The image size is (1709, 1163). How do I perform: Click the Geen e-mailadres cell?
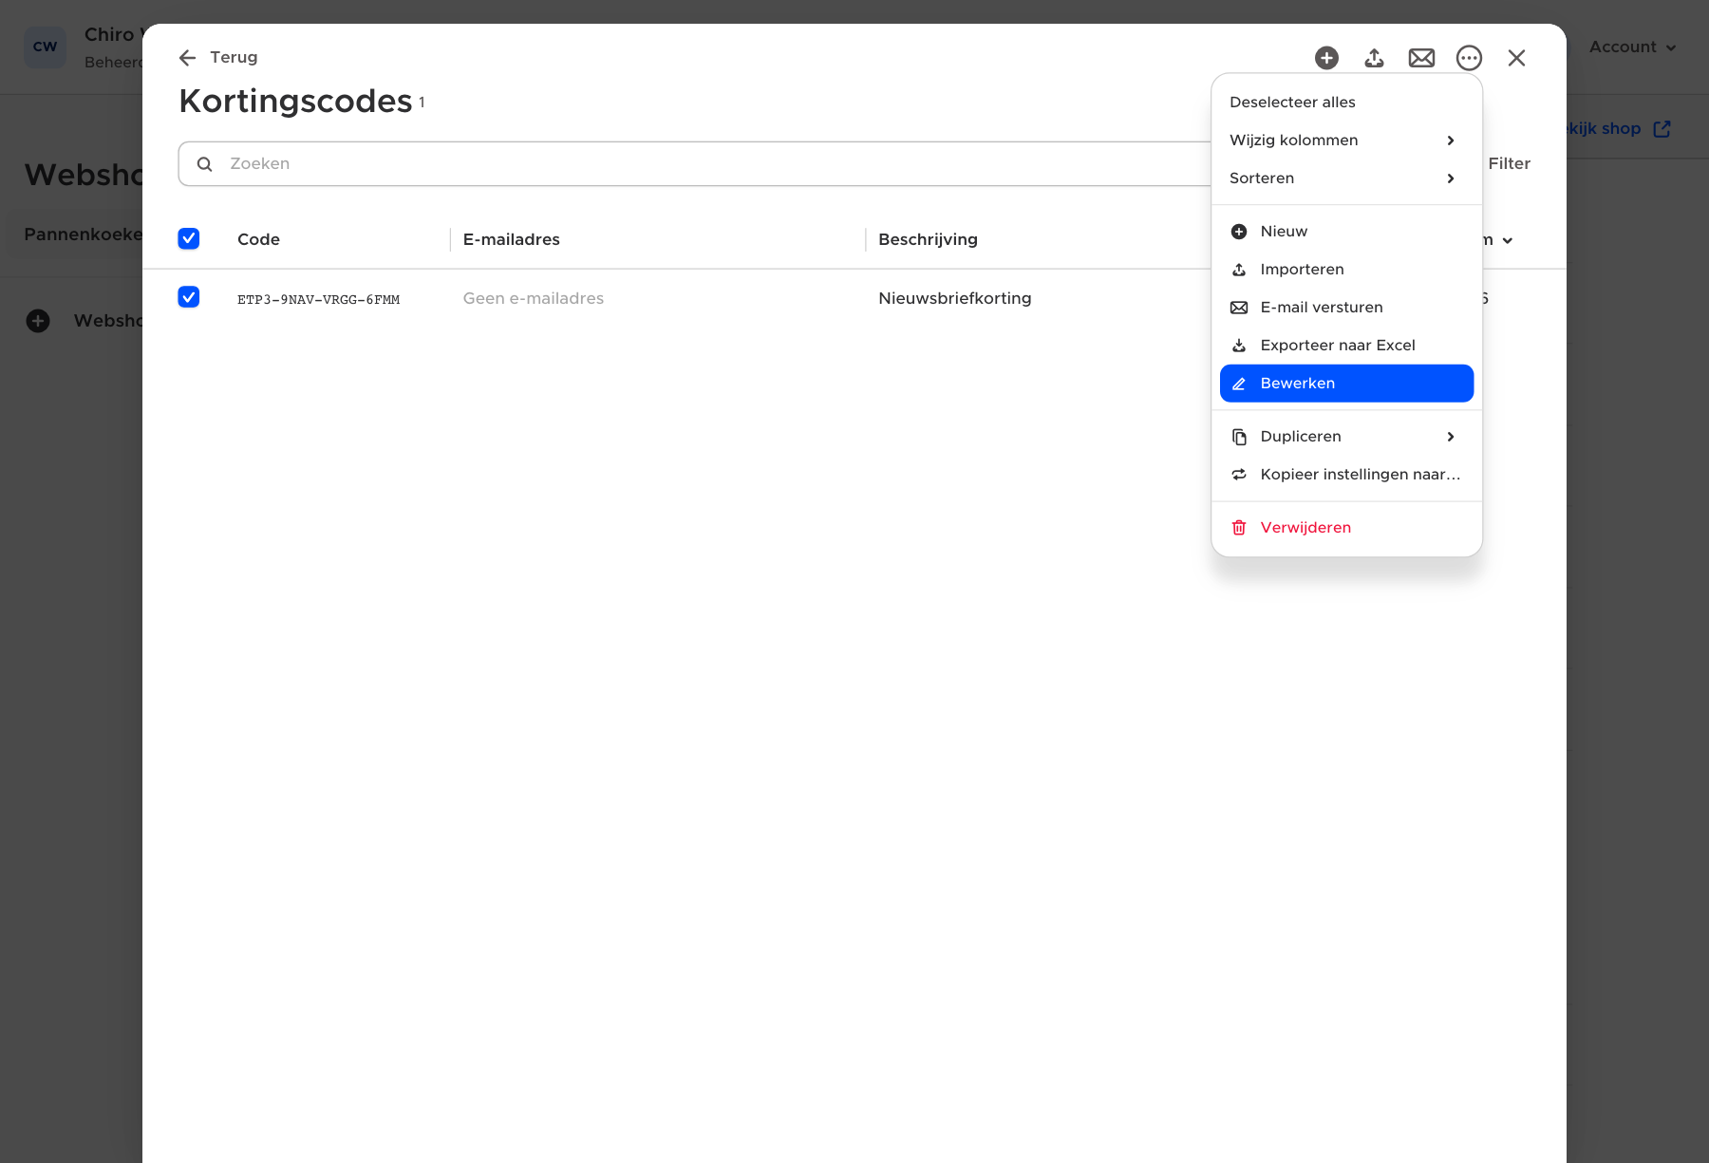pos(534,298)
